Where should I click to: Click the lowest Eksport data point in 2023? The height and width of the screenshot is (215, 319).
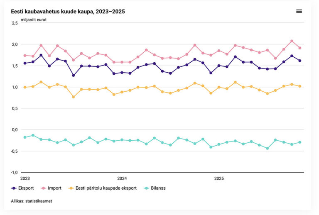click(x=74, y=76)
